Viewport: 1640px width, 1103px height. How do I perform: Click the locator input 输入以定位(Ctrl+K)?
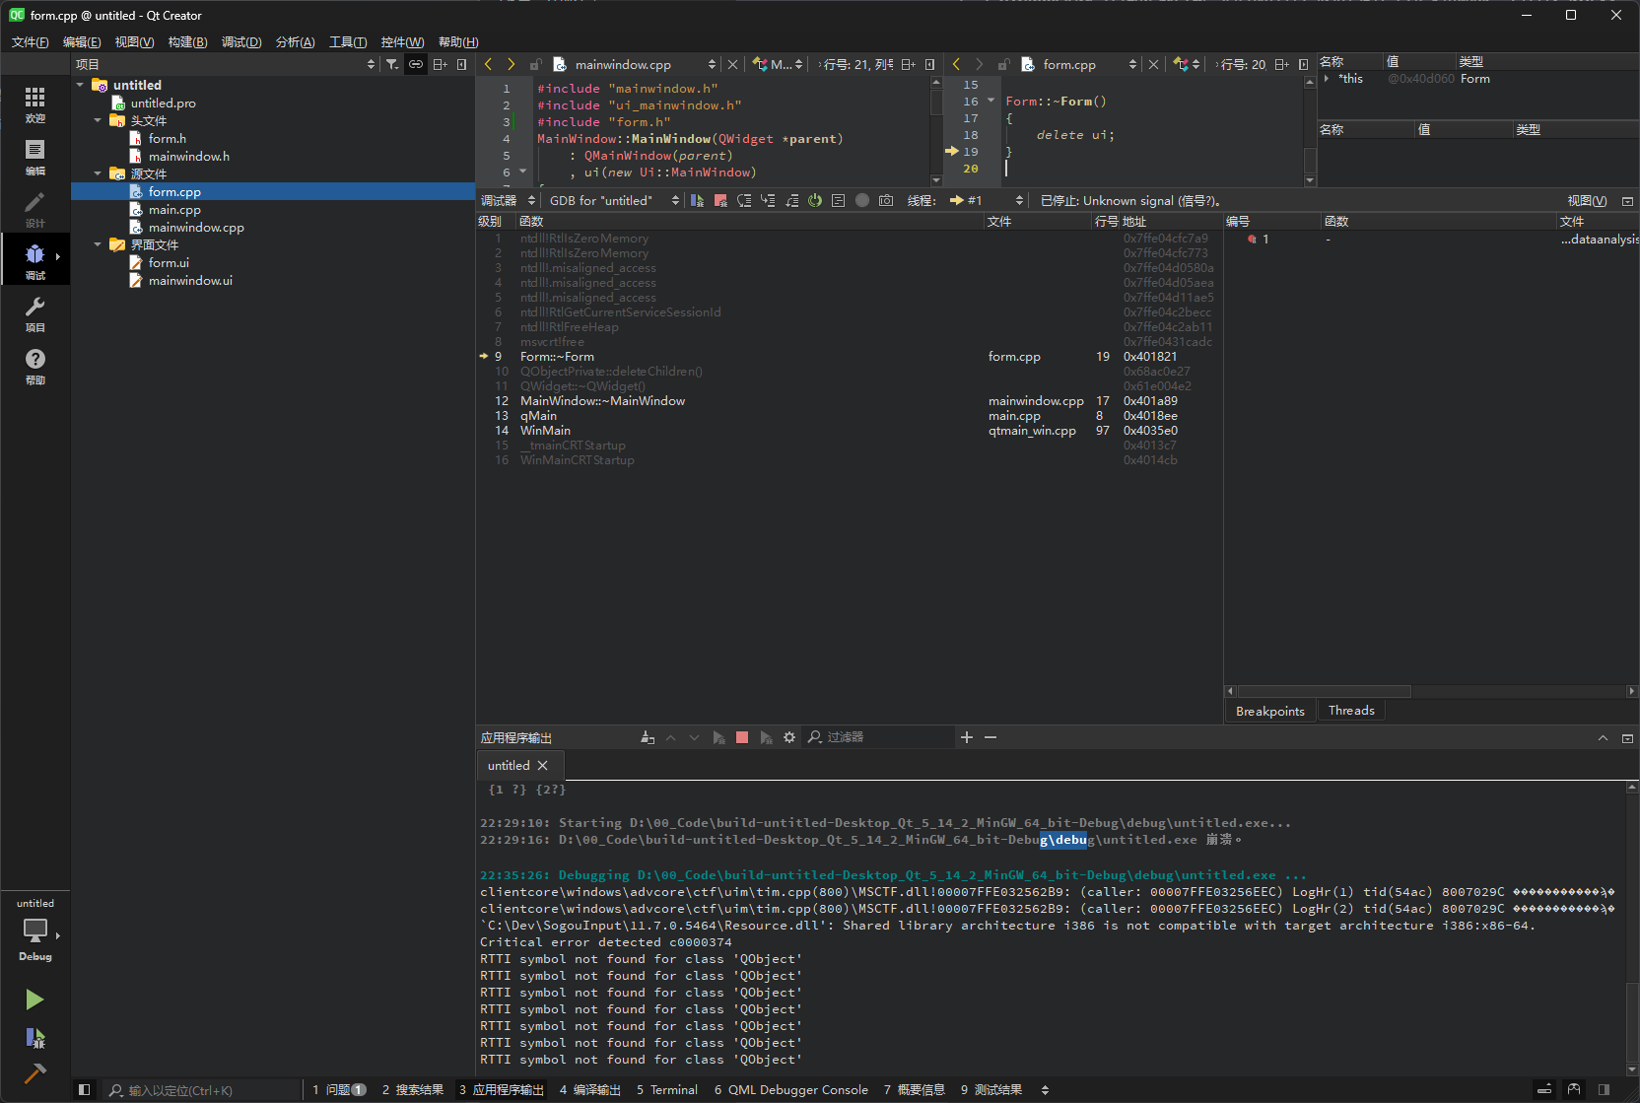pyautogui.click(x=202, y=1090)
